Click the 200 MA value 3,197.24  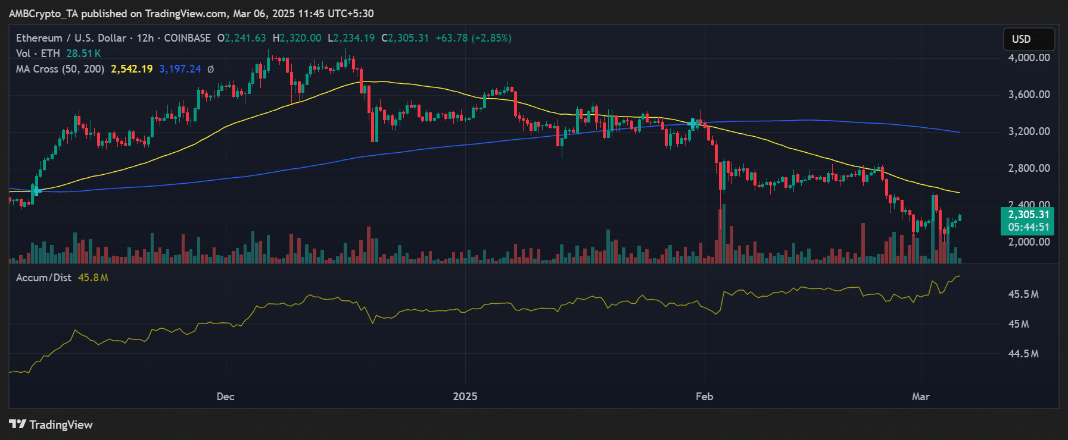pyautogui.click(x=180, y=69)
